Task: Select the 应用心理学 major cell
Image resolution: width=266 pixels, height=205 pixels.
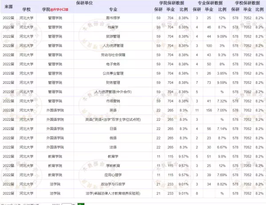Action: 113,175
